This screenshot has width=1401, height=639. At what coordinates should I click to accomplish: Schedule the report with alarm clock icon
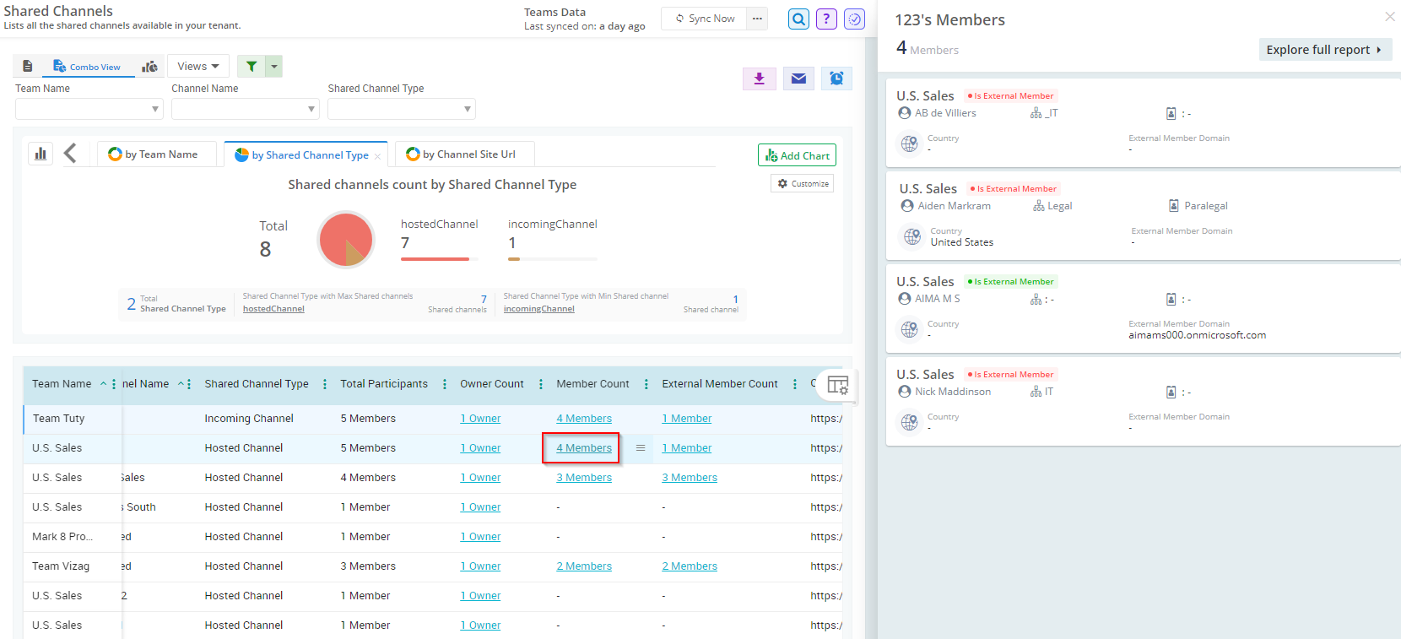[x=836, y=79]
